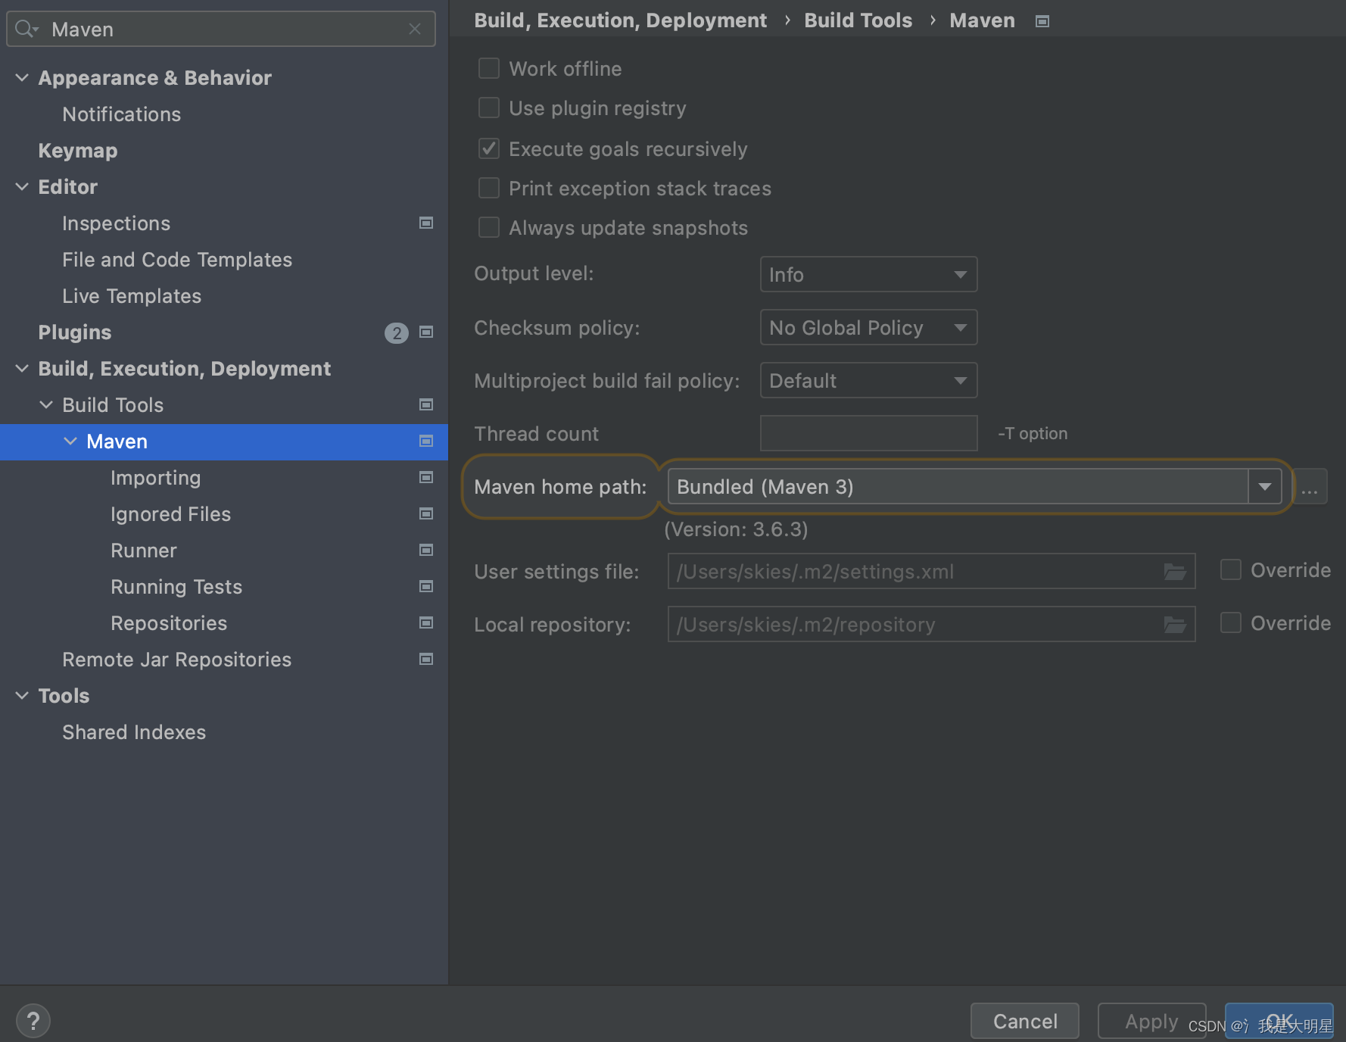Enable Print exception stack traces checkbox

[x=489, y=188]
